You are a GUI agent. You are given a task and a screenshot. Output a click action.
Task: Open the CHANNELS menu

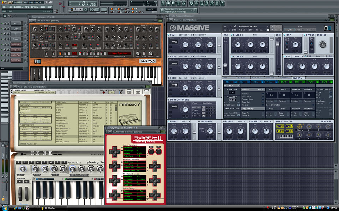click(18, 7)
